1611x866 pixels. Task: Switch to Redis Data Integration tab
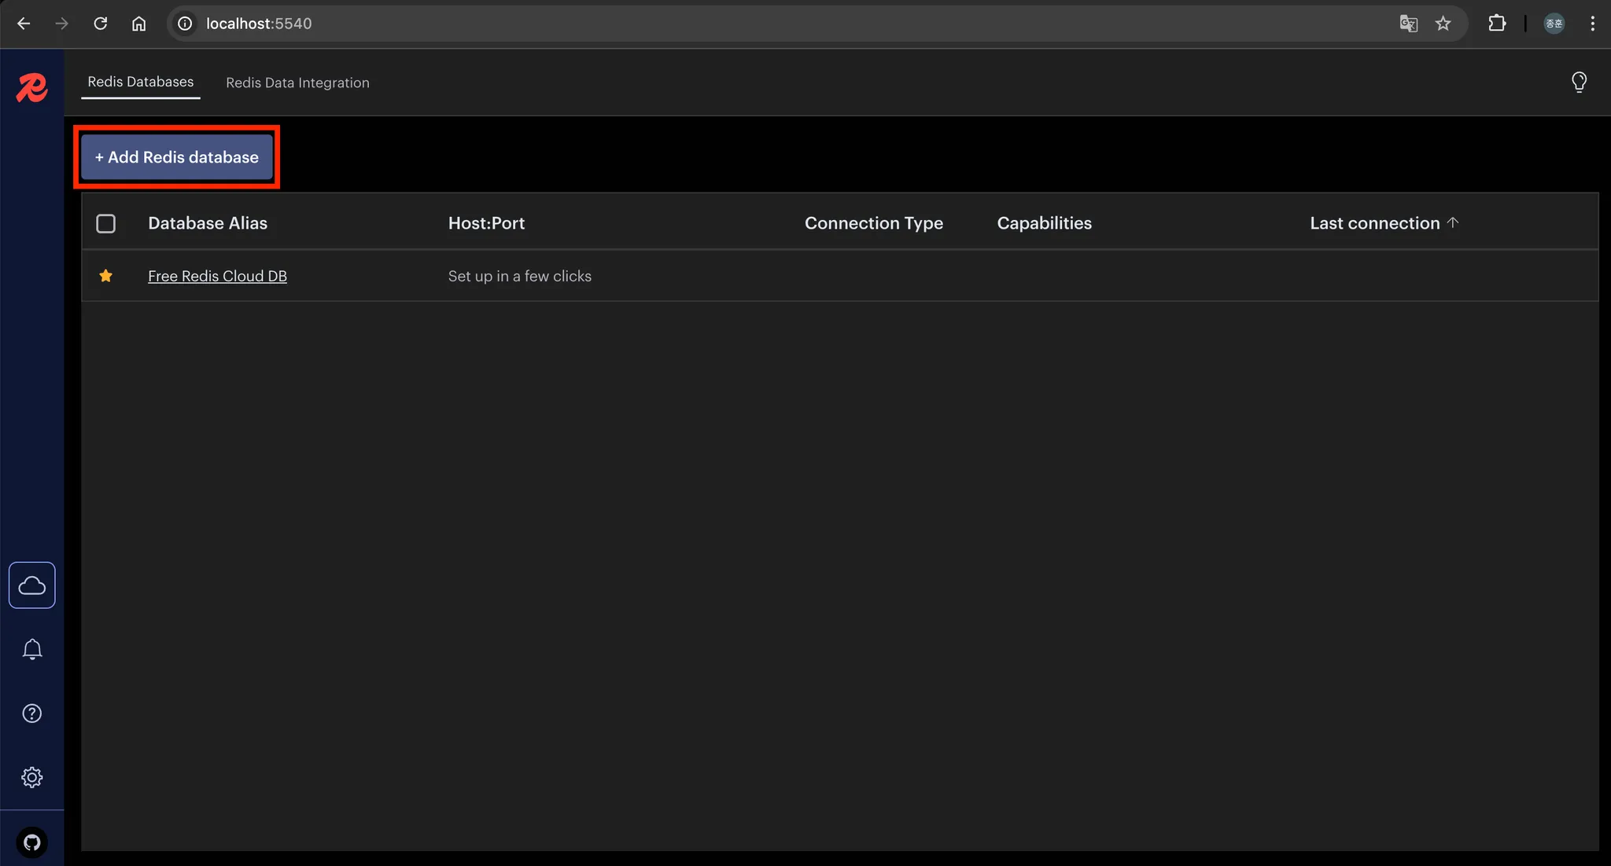tap(297, 83)
